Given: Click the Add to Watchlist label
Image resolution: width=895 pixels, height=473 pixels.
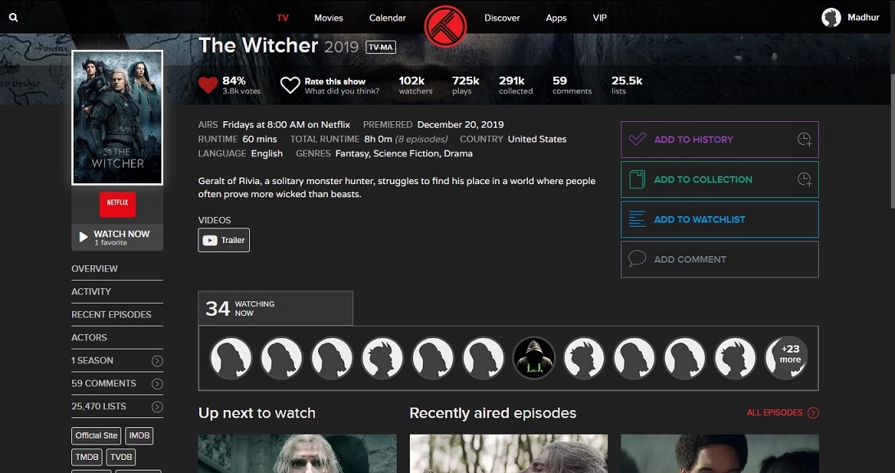Looking at the screenshot, I should (x=699, y=219).
